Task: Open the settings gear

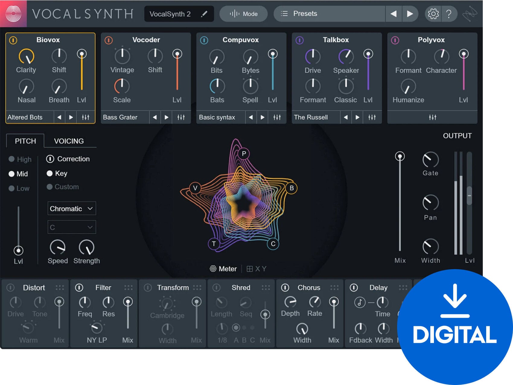Action: click(433, 14)
